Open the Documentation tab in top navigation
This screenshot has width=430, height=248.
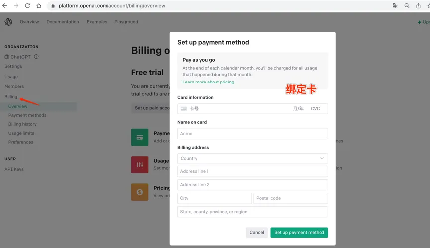click(x=63, y=22)
